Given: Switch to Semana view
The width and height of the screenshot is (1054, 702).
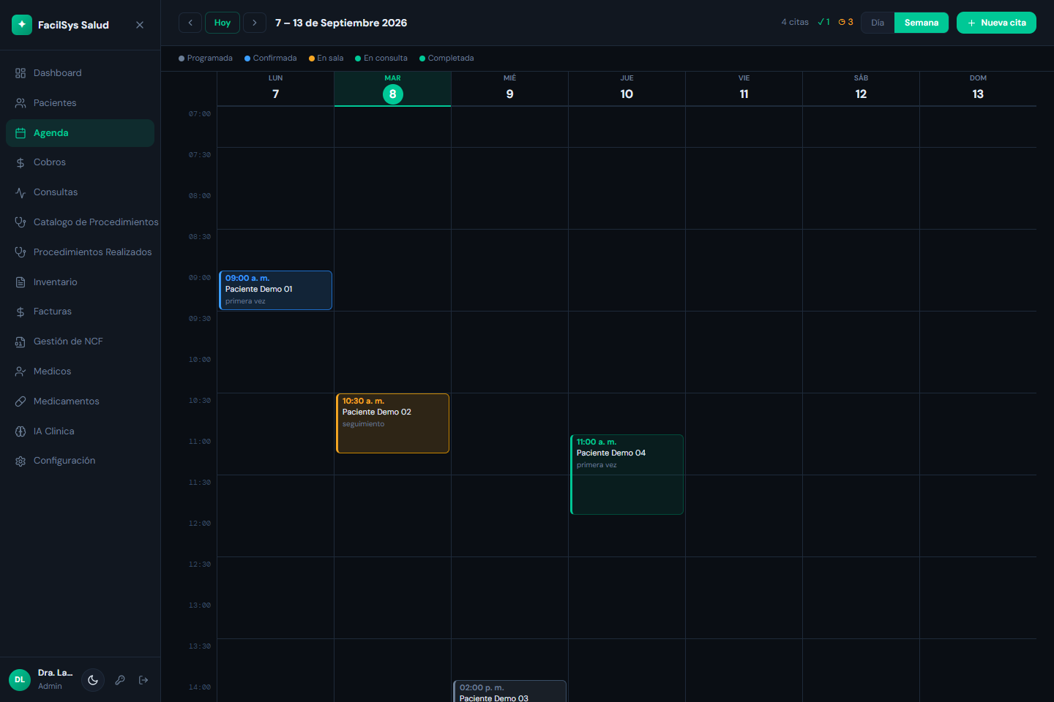Looking at the screenshot, I should click(x=922, y=23).
